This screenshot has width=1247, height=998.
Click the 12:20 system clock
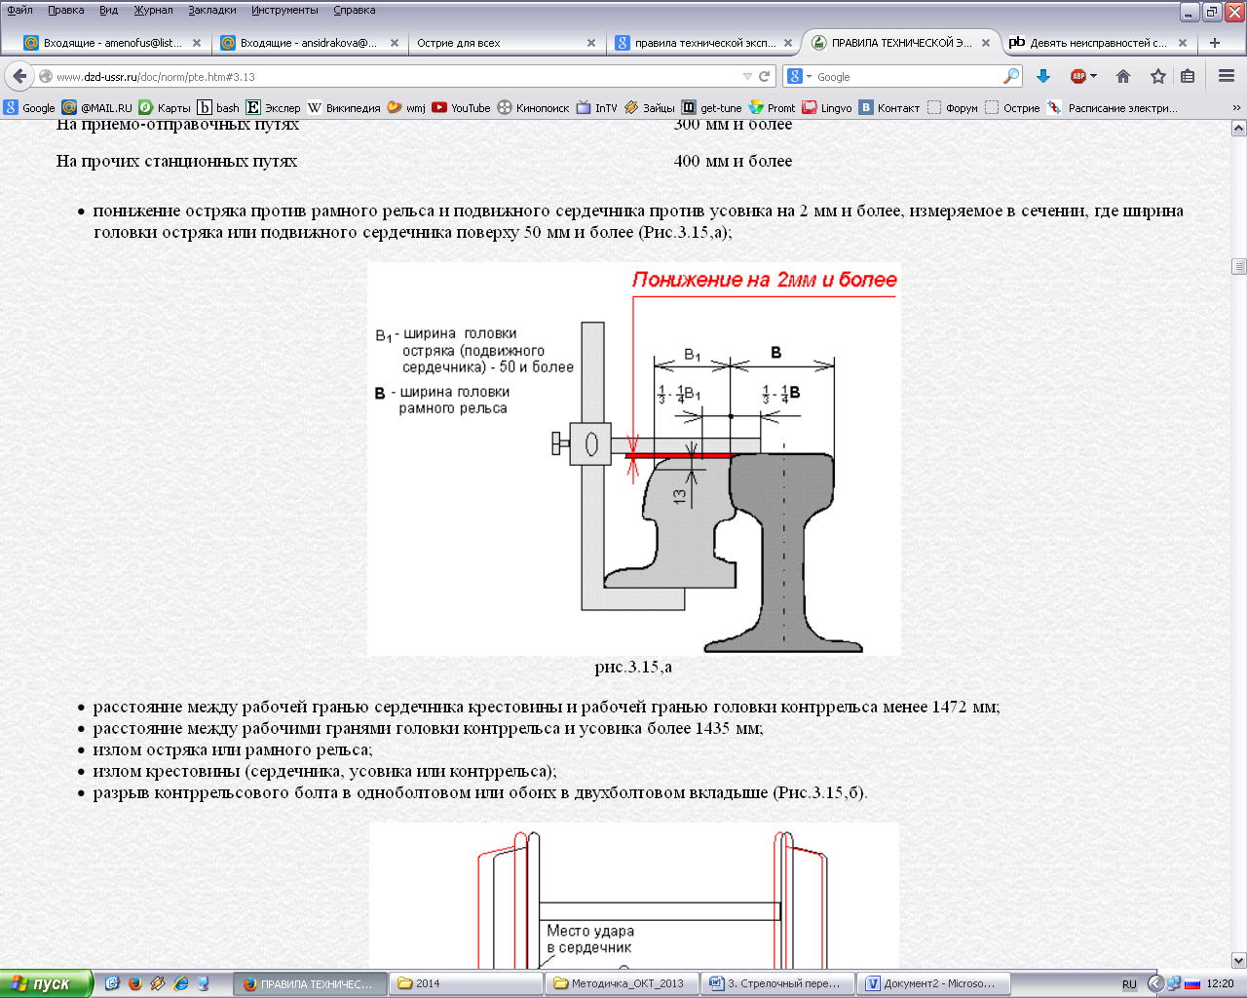[1220, 984]
